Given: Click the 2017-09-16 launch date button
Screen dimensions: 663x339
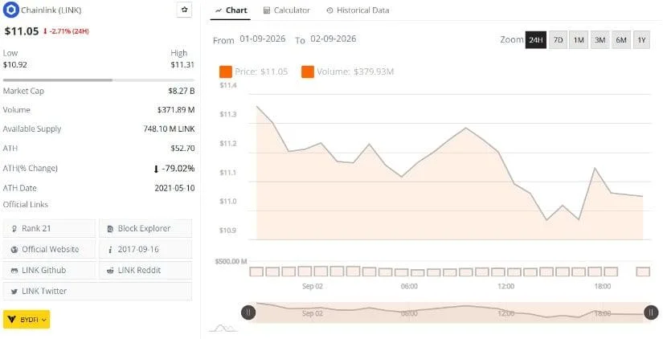Looking at the screenshot, I should point(145,249).
